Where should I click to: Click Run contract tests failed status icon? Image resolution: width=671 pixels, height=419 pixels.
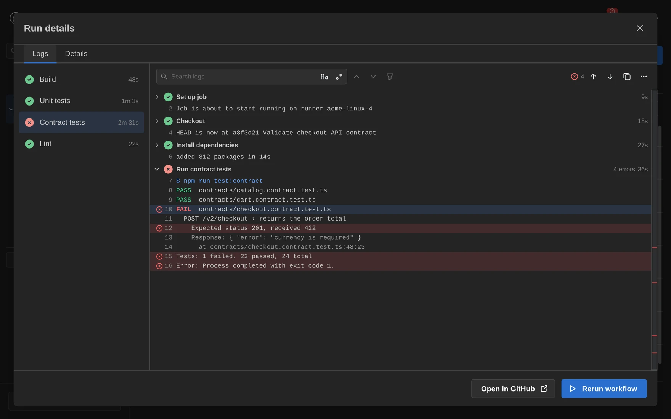168,169
